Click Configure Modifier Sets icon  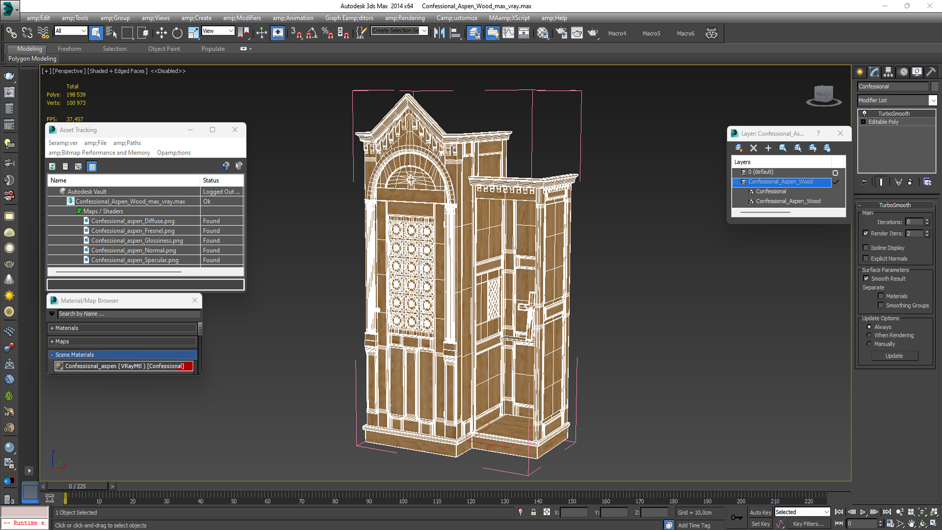coord(927,182)
